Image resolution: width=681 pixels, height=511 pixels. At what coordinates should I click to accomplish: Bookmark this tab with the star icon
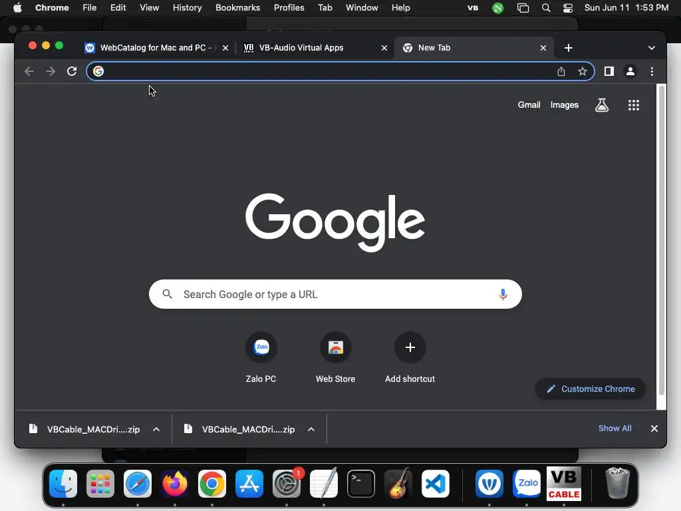coord(583,71)
